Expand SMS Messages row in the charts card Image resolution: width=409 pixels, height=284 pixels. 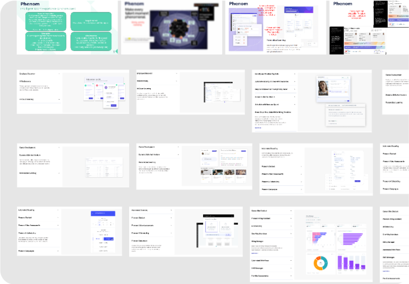point(271,268)
